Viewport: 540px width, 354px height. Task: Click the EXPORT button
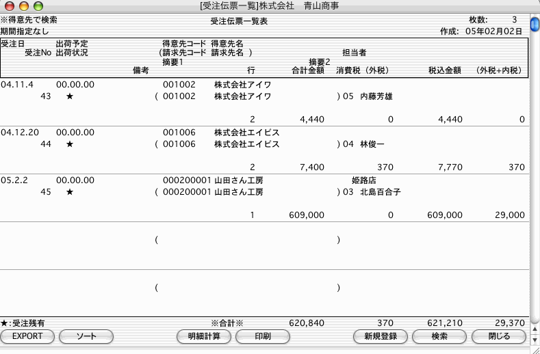(27, 336)
